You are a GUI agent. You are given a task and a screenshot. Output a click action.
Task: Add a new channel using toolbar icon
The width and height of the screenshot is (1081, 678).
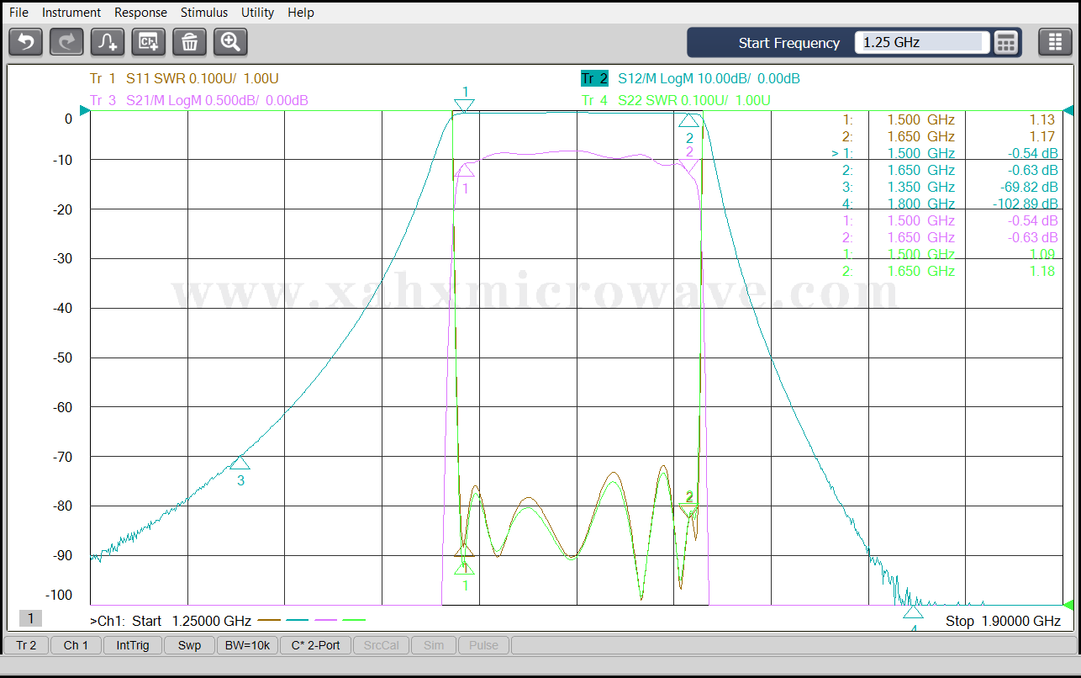[149, 41]
